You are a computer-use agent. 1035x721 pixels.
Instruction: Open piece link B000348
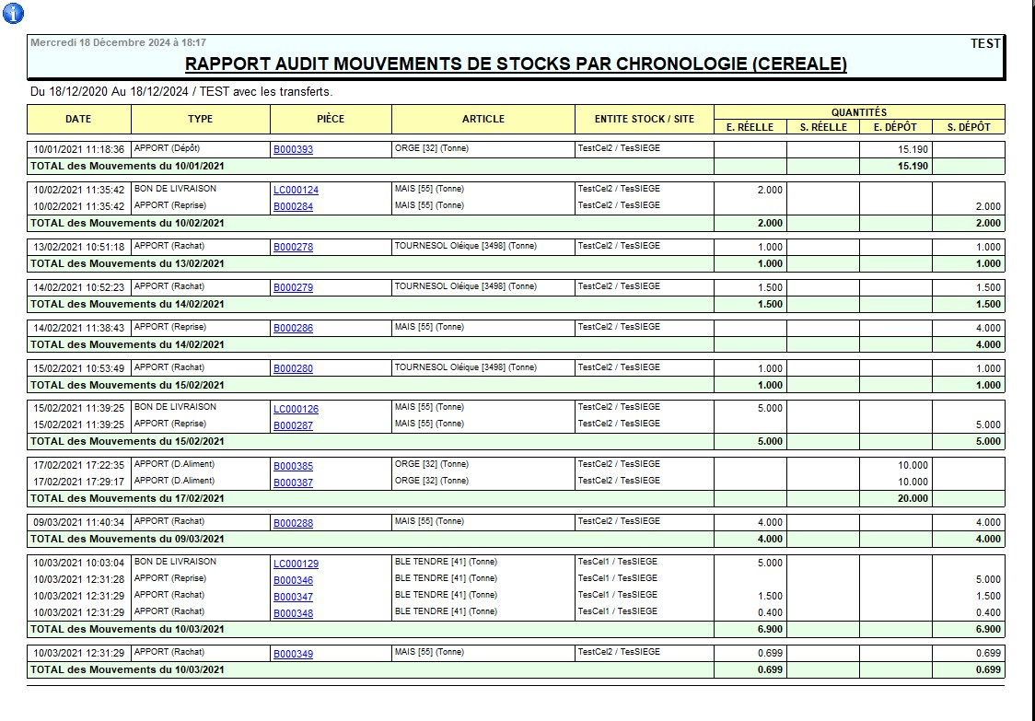tap(293, 613)
